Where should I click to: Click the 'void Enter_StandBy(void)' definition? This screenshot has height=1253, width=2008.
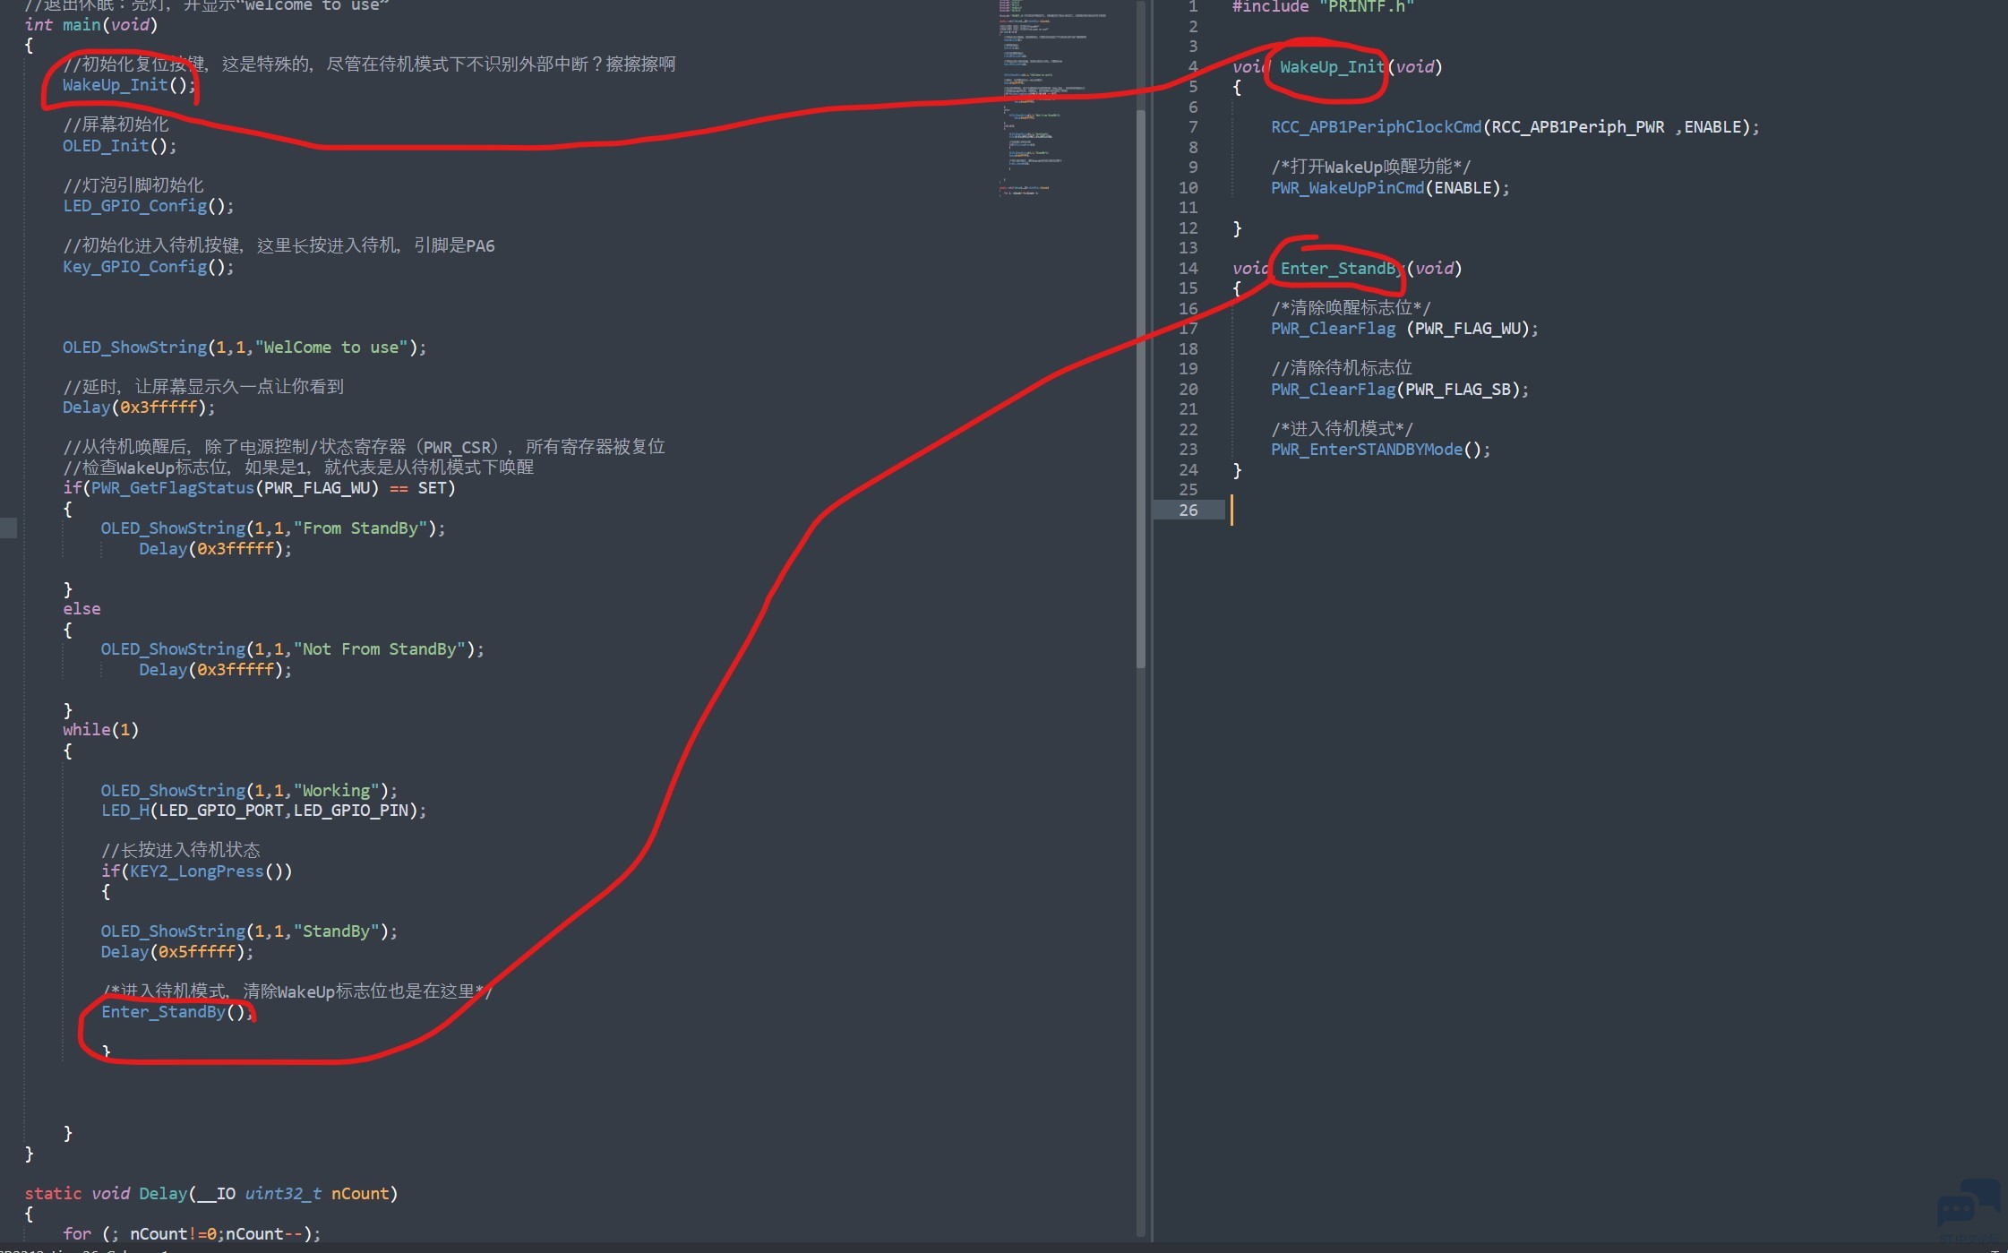coord(1347,269)
